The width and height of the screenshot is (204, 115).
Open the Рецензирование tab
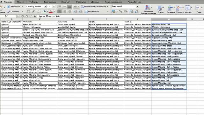pyautogui.click(x=113, y=2)
